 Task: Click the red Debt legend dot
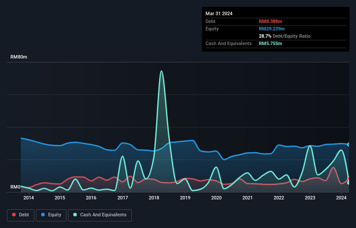(x=14, y=215)
